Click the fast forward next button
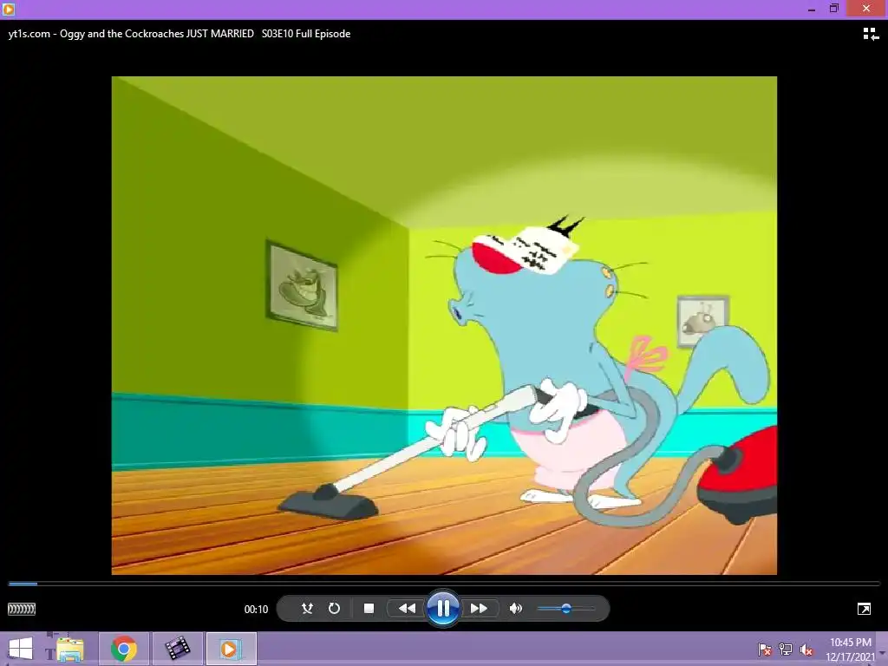Screen dimensions: 888x666 (x=479, y=608)
